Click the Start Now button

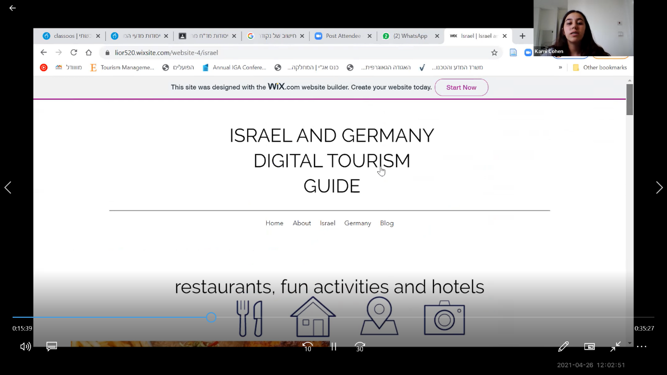461,87
